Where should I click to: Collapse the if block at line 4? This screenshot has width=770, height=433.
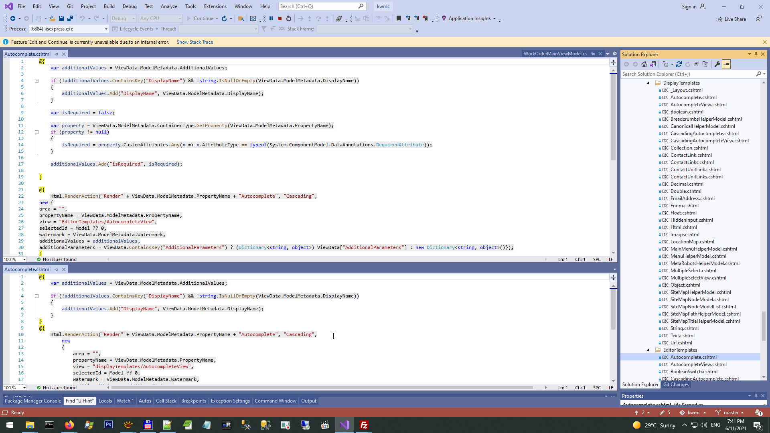(36, 81)
